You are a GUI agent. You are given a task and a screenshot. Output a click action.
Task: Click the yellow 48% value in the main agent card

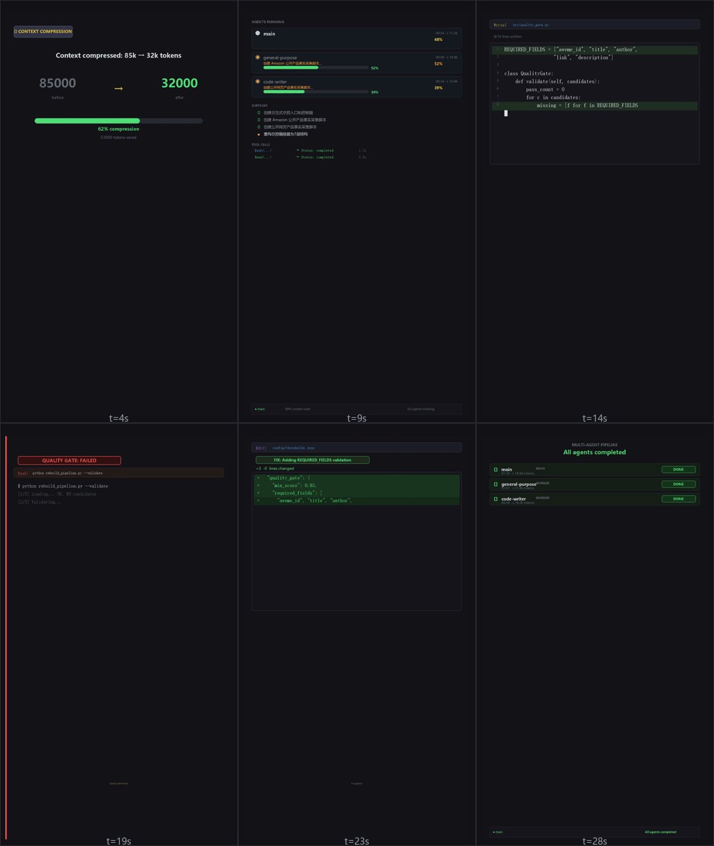pyautogui.click(x=438, y=40)
